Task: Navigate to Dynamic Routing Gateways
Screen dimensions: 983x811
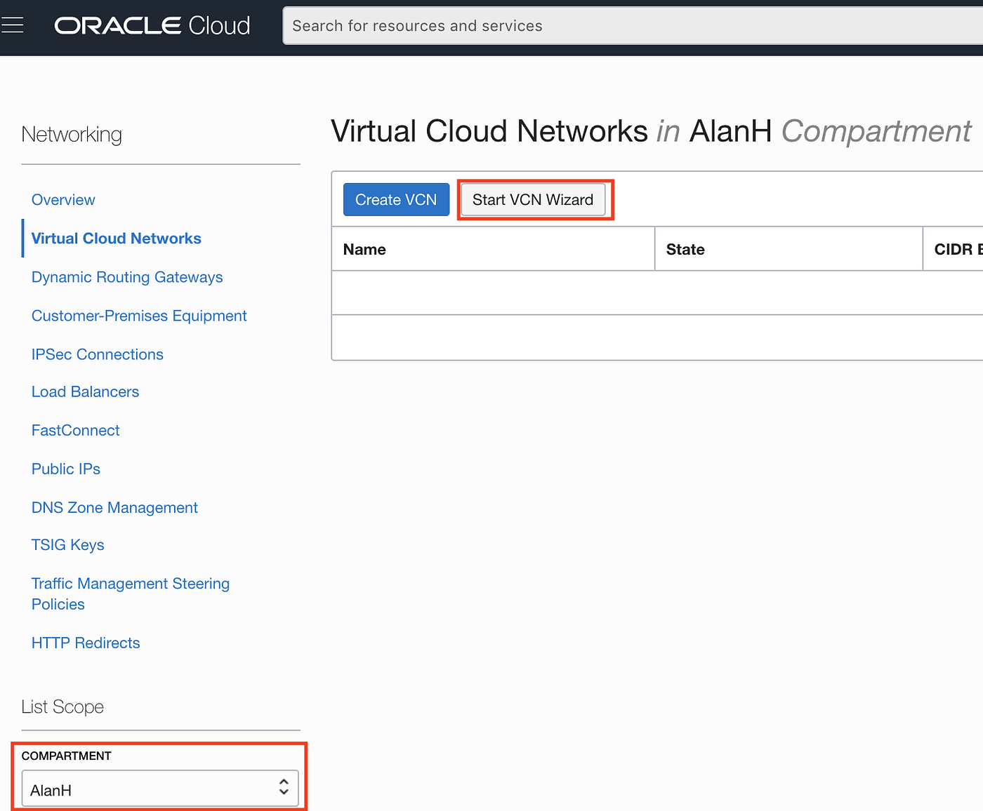Action: 127,277
